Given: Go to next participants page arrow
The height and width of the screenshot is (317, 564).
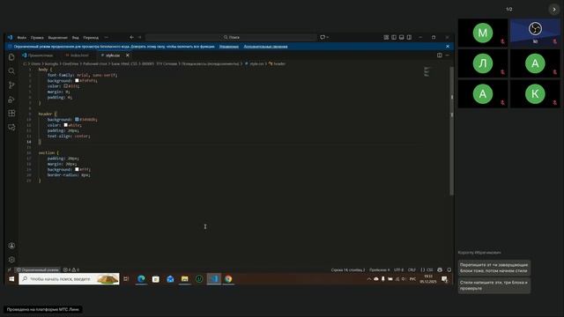Looking at the screenshot, I should [x=554, y=10].
